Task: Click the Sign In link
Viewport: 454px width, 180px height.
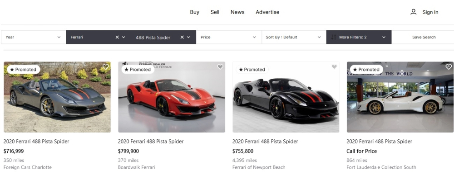Action: tap(430, 12)
